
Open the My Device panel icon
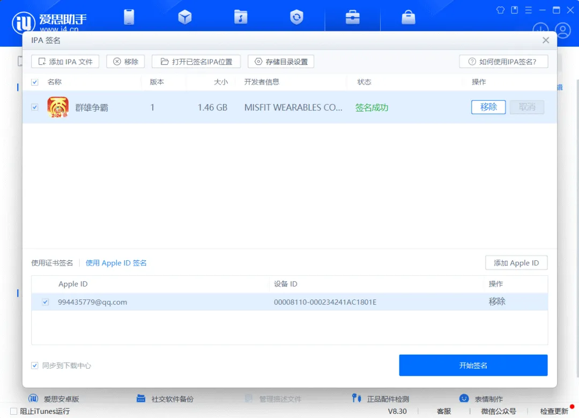tap(129, 17)
